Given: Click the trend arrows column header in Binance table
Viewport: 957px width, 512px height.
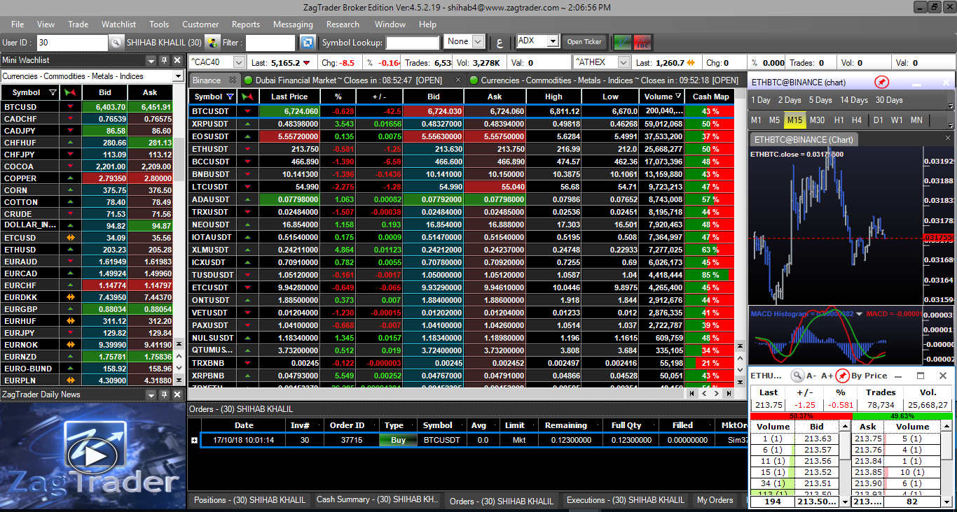Looking at the screenshot, I should pyautogui.click(x=247, y=97).
